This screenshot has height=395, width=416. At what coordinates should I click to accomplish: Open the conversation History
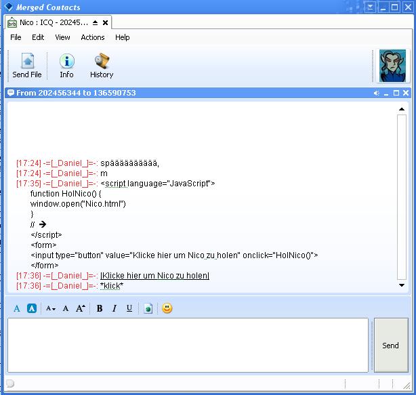[102, 66]
